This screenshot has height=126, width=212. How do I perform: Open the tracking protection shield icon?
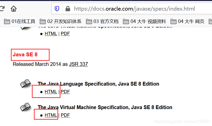tap(57, 9)
